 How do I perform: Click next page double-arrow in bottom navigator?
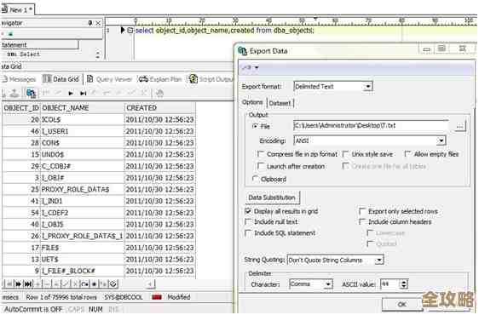[18, 284]
